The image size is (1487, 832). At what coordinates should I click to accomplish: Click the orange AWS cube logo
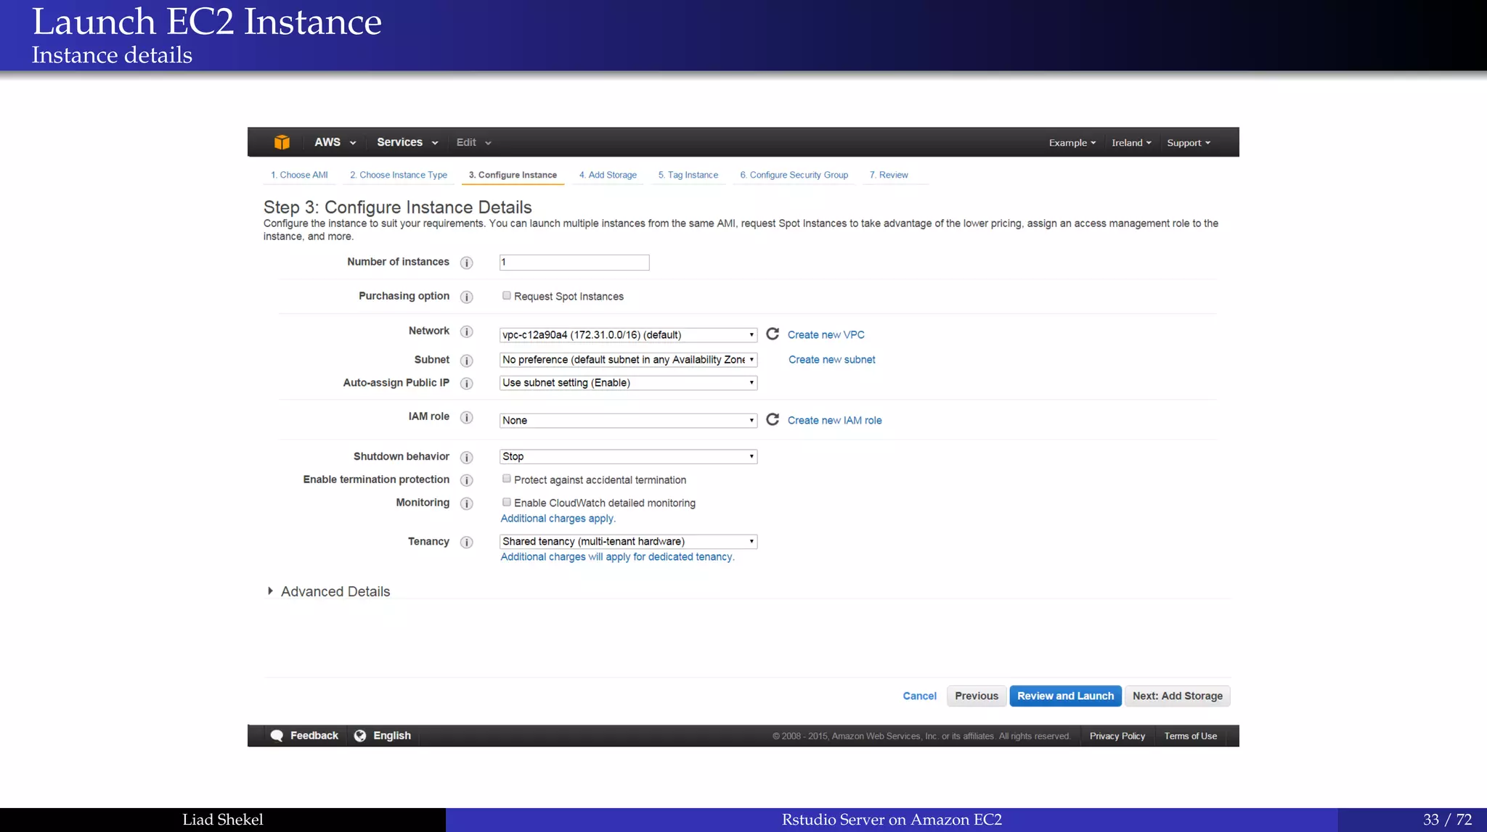[282, 142]
